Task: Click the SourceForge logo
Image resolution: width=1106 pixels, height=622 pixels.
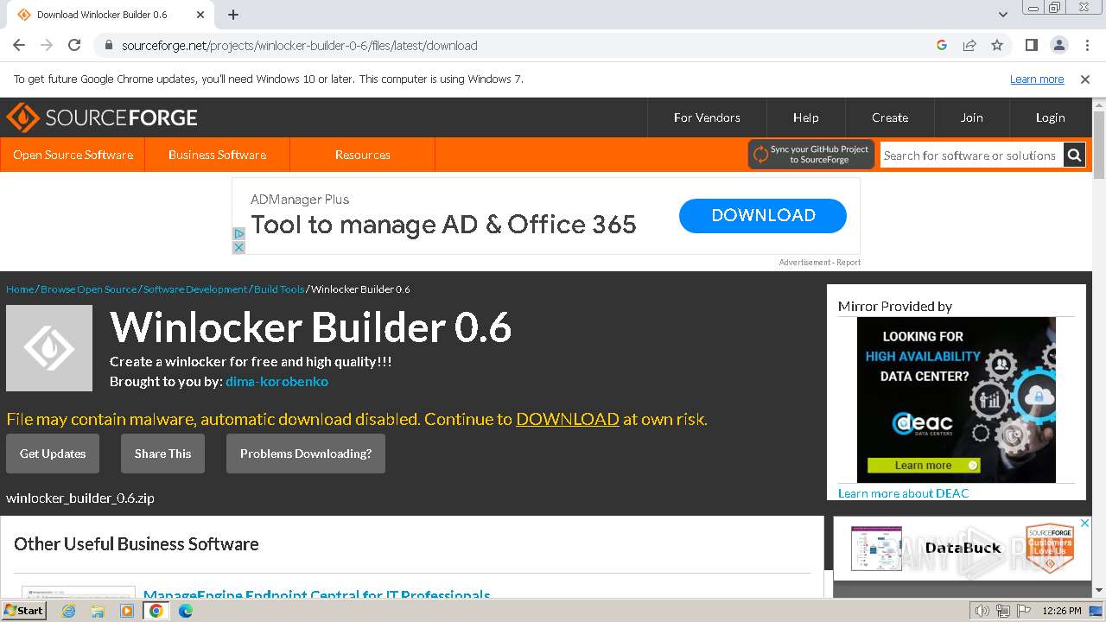Action: (102, 117)
